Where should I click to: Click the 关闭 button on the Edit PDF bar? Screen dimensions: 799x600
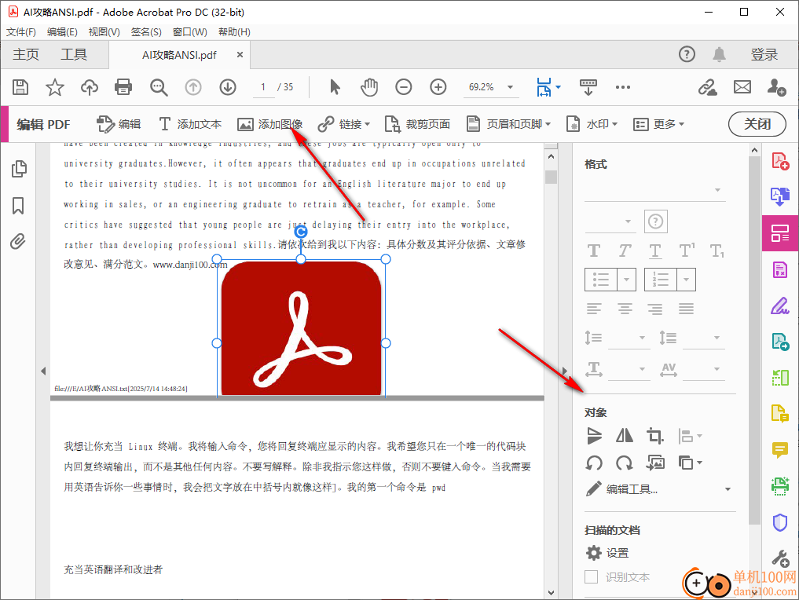click(757, 124)
